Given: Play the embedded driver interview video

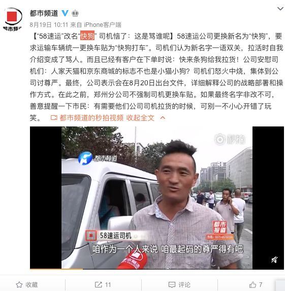Looking at the screenshot, I should pos(157,198).
